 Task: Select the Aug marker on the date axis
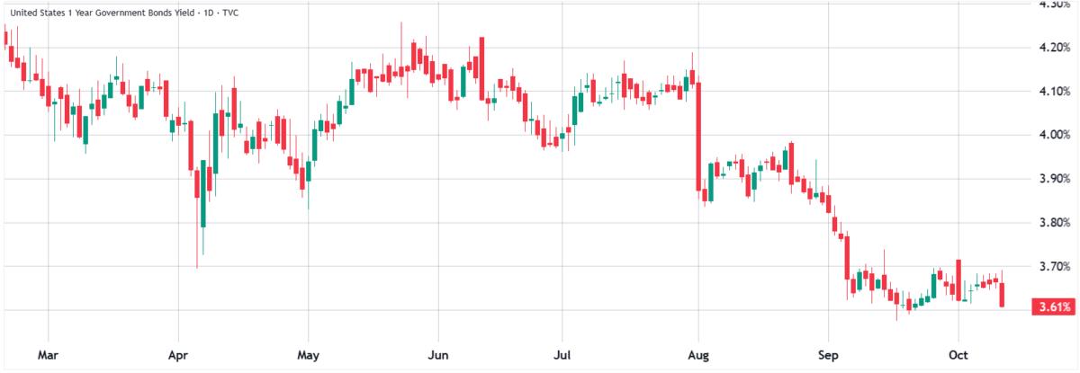(697, 354)
